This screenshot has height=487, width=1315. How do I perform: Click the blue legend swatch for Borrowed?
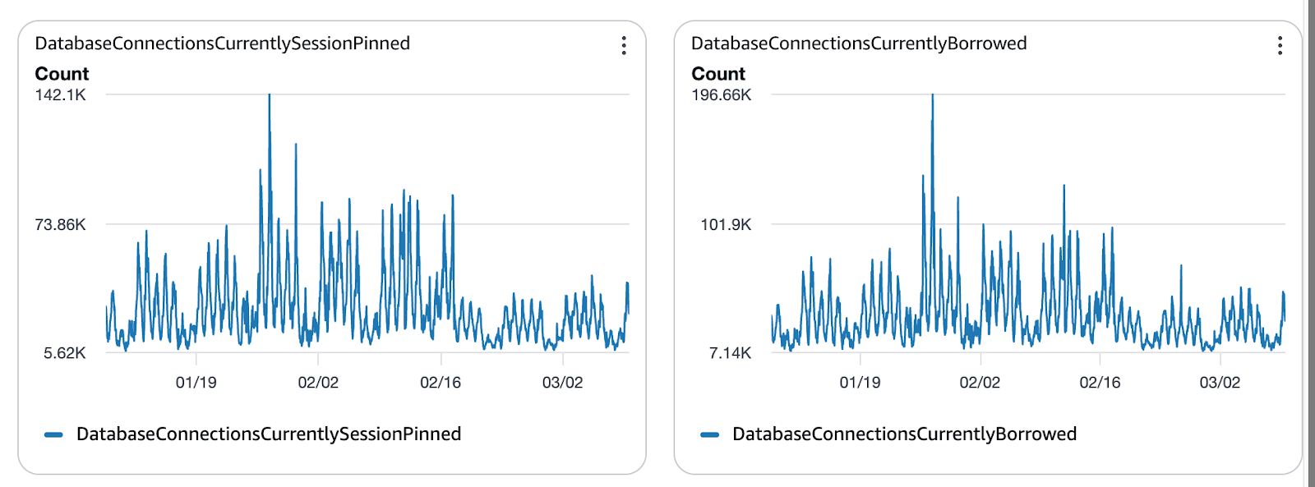[x=710, y=434]
